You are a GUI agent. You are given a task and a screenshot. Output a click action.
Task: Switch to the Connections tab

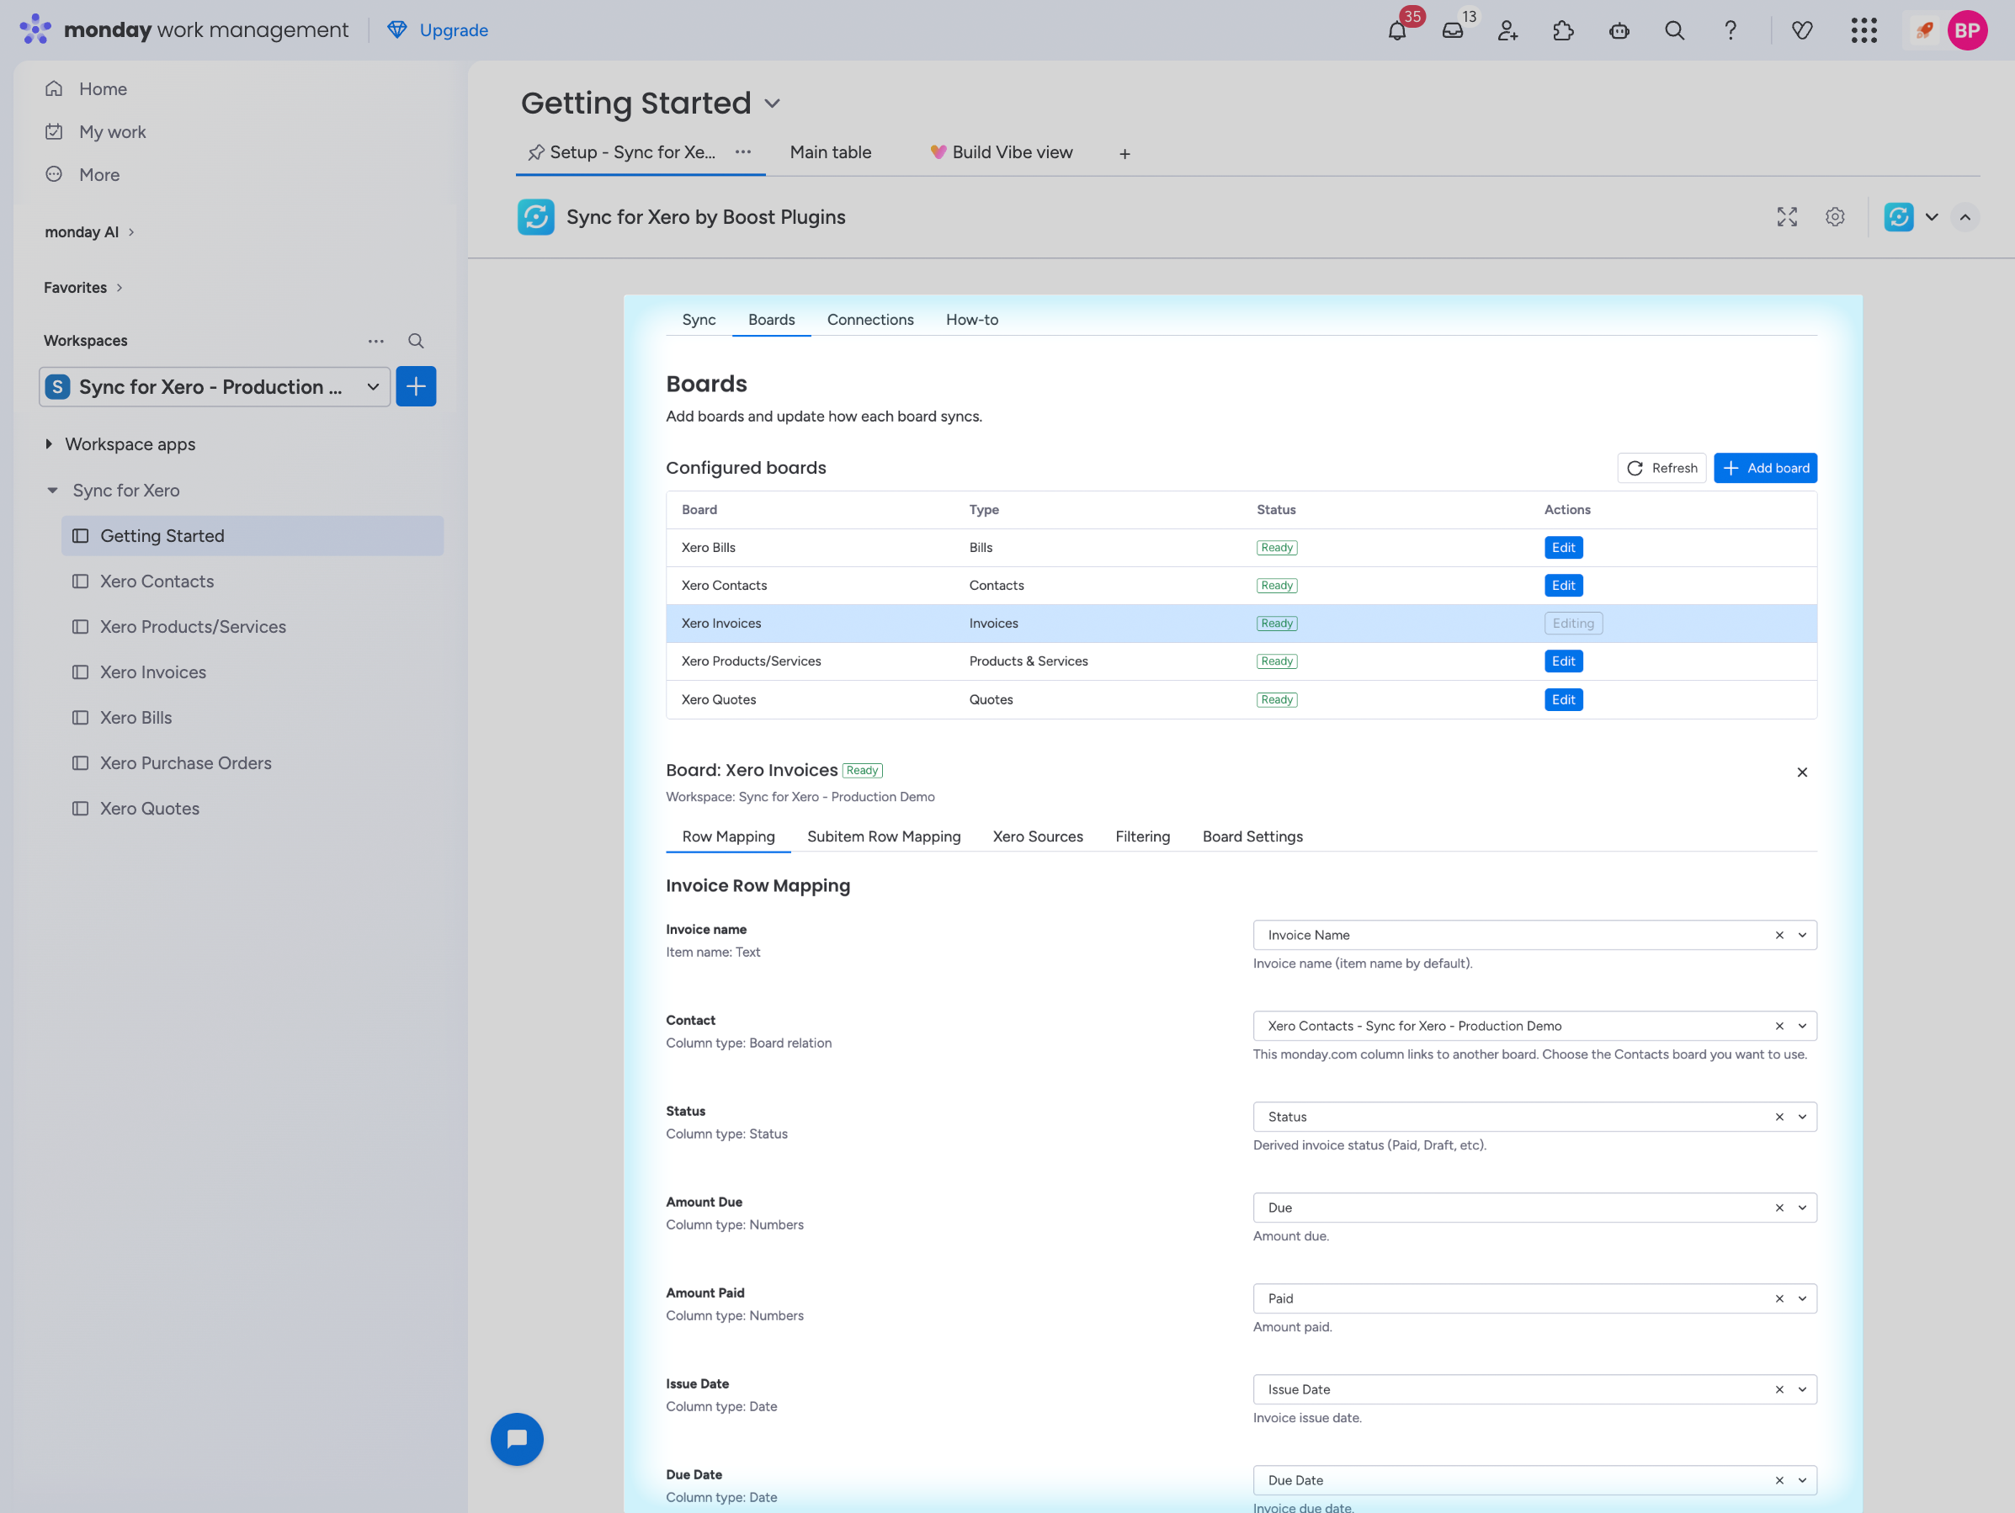point(870,320)
